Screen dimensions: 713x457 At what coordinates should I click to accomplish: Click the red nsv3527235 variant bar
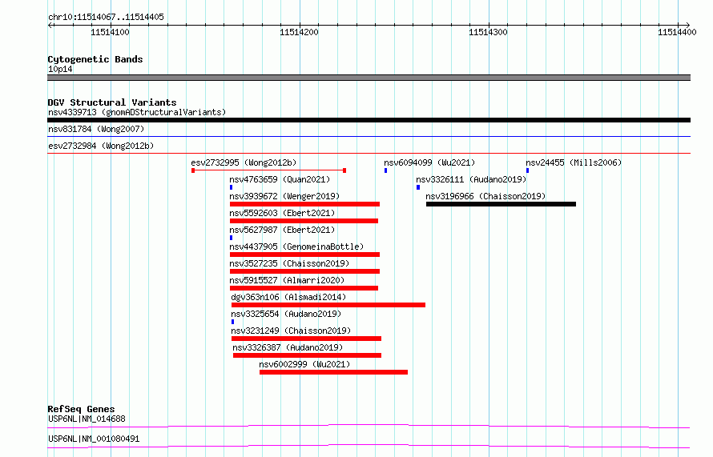click(304, 271)
